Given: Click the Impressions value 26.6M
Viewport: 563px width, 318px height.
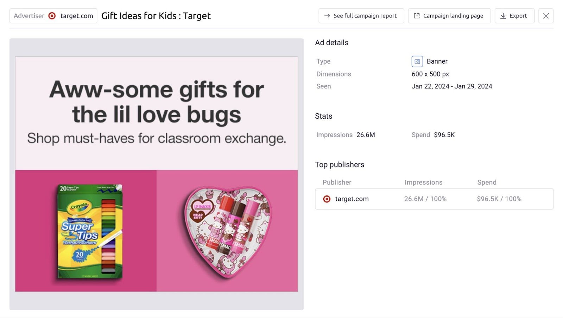Looking at the screenshot, I should [x=366, y=135].
